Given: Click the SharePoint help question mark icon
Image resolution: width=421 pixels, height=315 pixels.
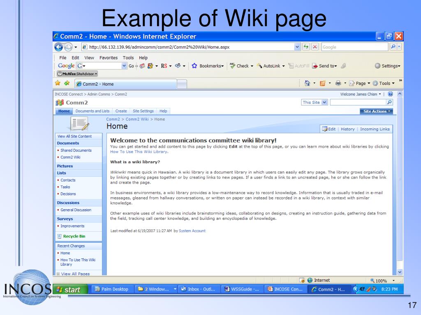Looking at the screenshot, I should [x=391, y=94].
